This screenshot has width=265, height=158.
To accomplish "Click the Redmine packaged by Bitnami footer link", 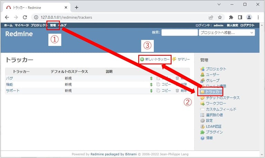I will coord(114,154).
